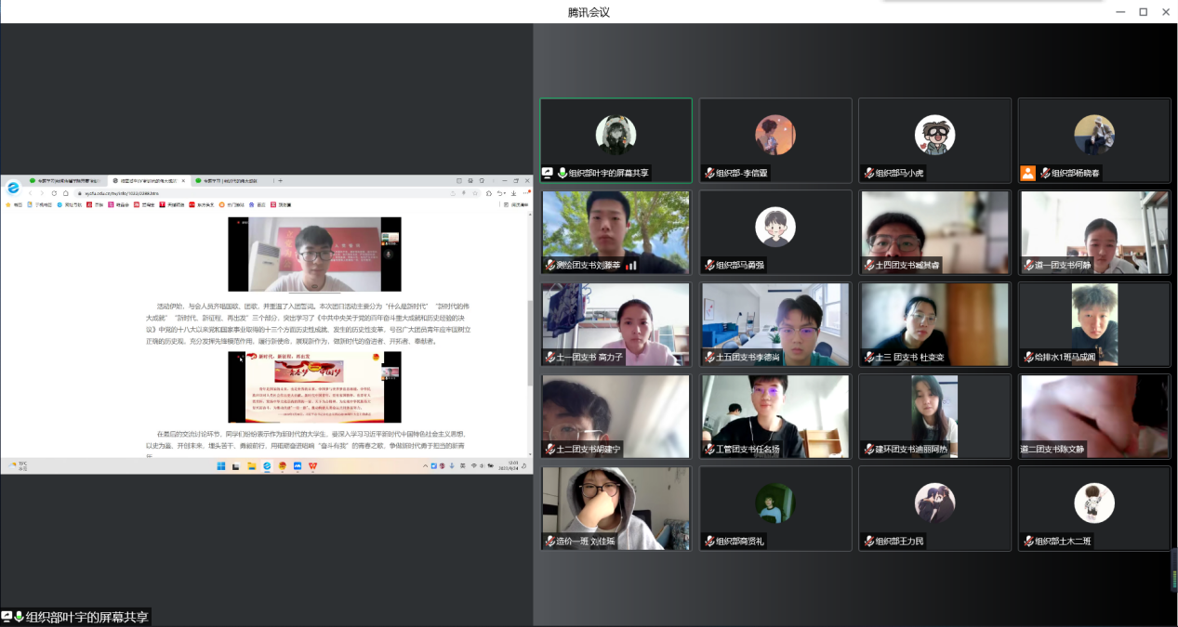Click the Windows Start button in the shared taskbar

pos(220,465)
